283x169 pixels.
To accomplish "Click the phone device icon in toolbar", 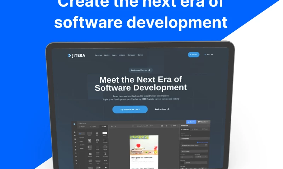I will pos(133,126).
